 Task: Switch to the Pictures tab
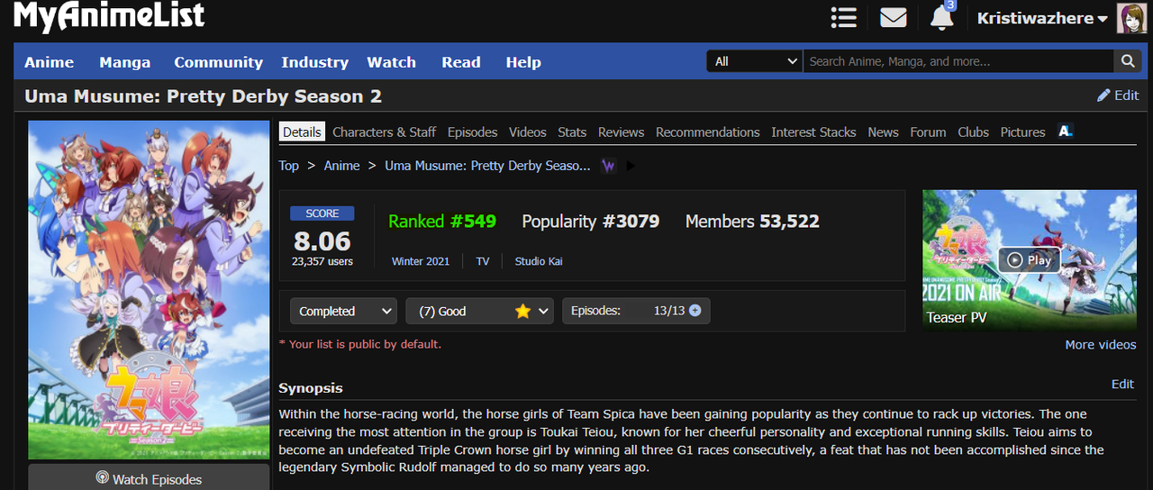pyautogui.click(x=1022, y=132)
